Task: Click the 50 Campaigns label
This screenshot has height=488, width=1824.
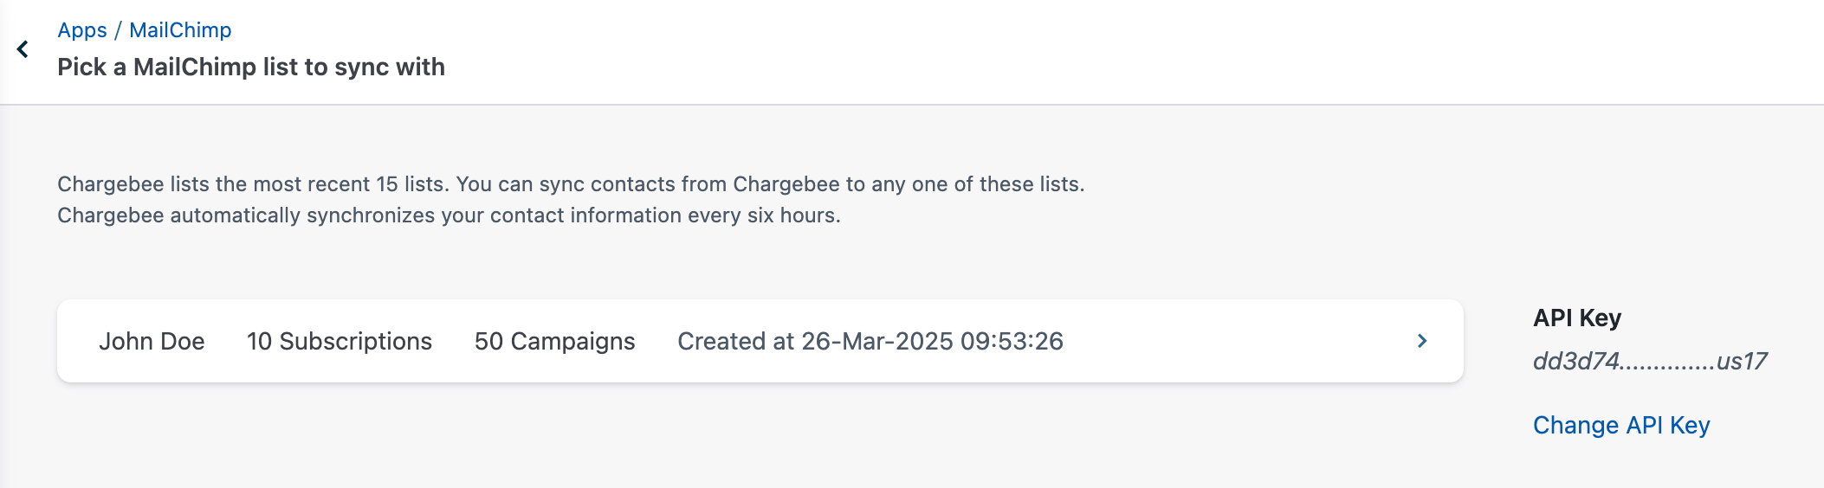Action: pos(554,342)
